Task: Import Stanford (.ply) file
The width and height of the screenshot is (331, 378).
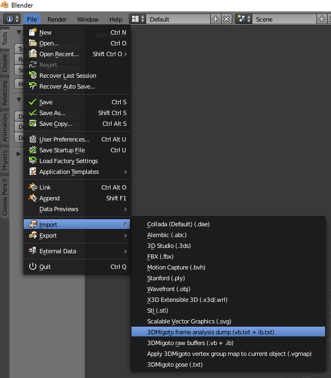Action: 228,278
